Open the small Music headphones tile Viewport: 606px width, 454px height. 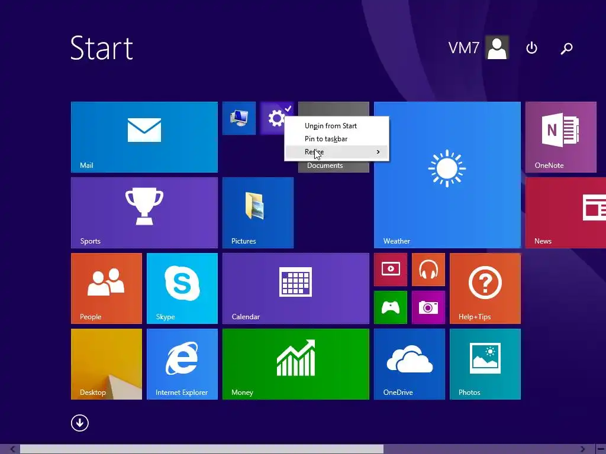pos(428,270)
